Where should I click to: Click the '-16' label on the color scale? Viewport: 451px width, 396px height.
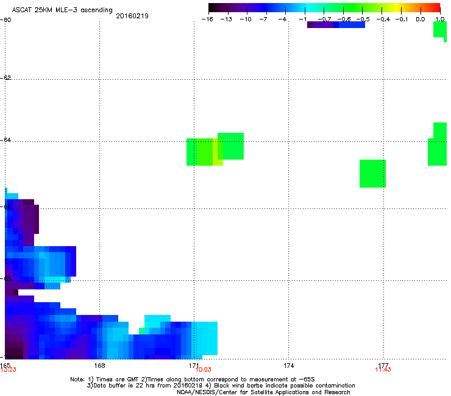[207, 19]
